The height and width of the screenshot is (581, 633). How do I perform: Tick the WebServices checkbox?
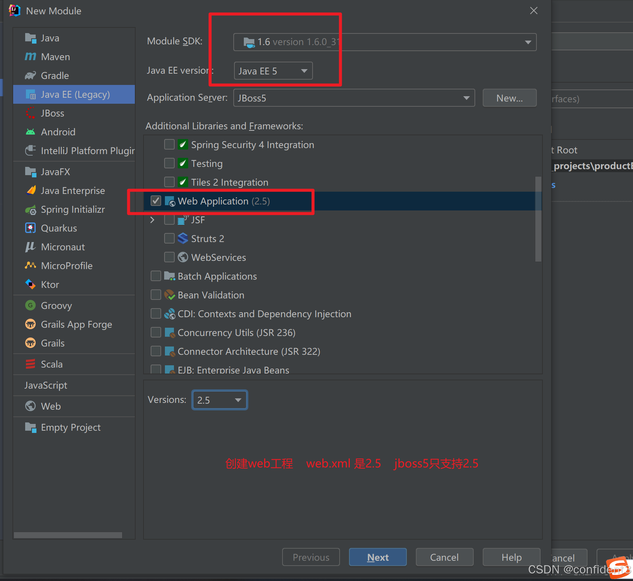[x=169, y=257]
